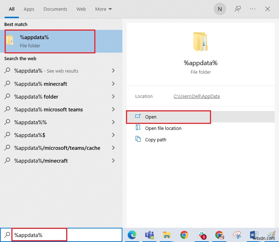Expand the More dropdown

pos(103,9)
